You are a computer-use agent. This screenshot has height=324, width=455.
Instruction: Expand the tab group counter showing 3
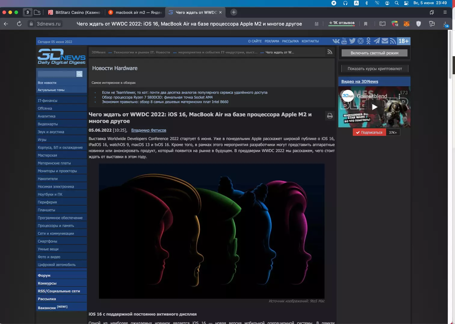(28, 12)
